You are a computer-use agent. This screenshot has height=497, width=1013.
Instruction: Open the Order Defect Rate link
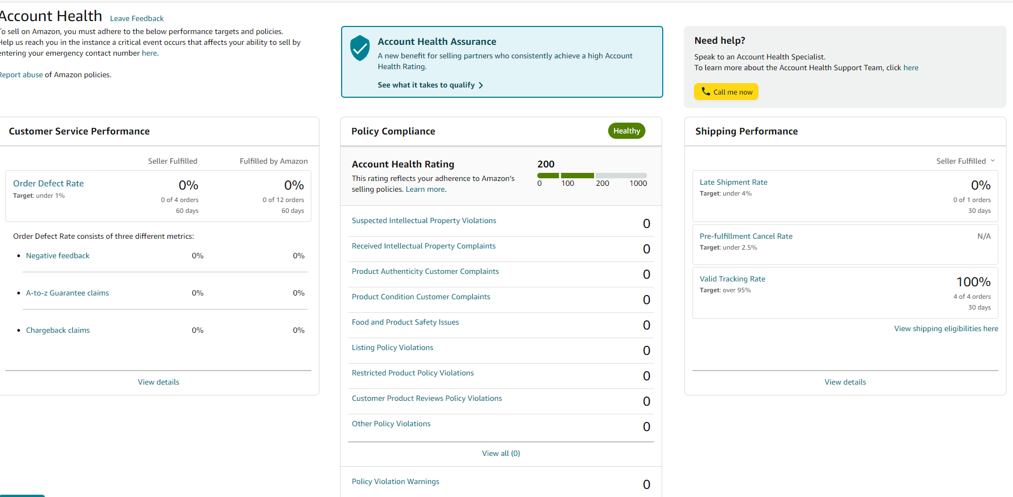coord(49,184)
